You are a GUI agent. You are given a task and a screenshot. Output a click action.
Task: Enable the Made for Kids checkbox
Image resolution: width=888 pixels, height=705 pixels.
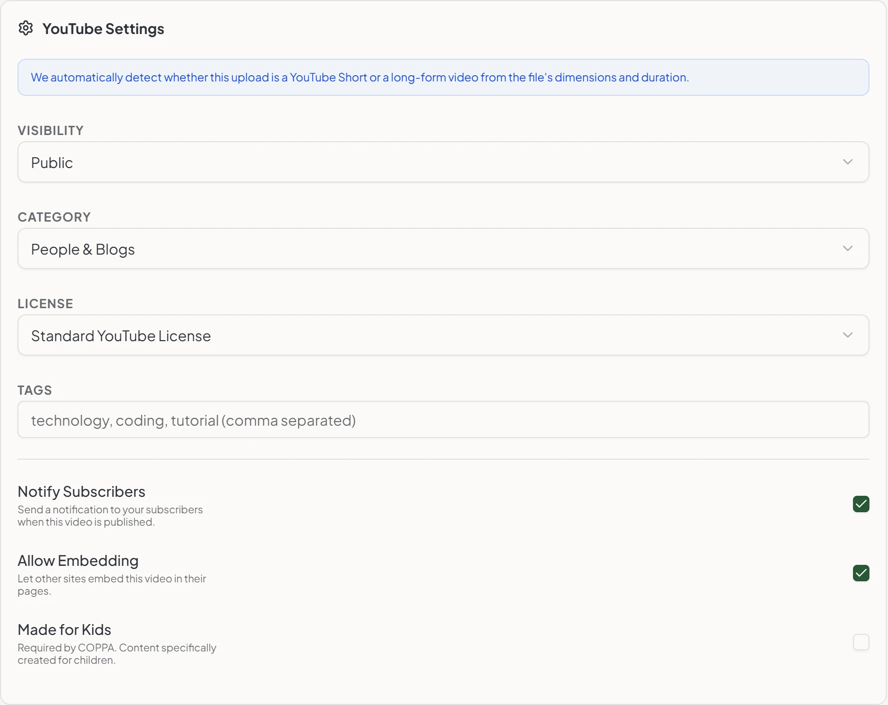click(861, 642)
